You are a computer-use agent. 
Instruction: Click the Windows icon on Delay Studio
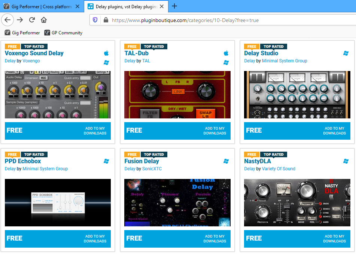[346, 53]
